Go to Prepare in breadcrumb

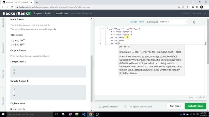[38, 13]
